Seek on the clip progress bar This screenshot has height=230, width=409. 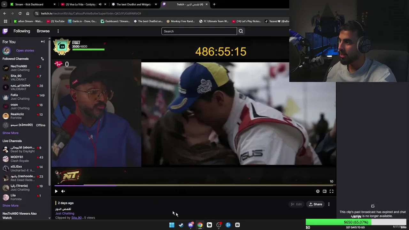point(194,185)
